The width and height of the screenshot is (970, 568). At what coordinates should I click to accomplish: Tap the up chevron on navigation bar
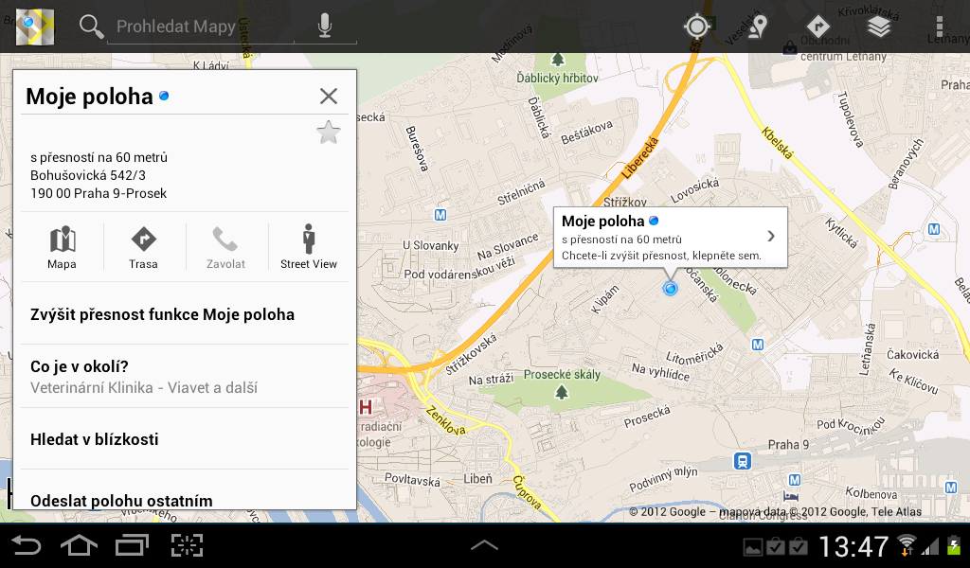coord(484,544)
